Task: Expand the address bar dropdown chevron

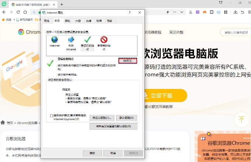Action: coord(182,12)
